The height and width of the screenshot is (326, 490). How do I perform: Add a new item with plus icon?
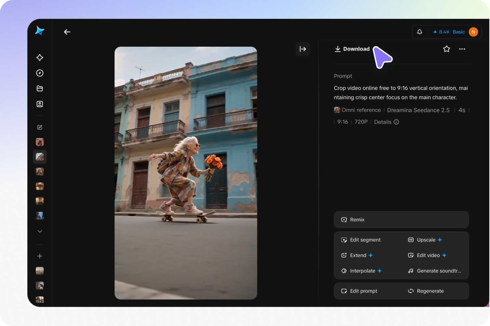pyautogui.click(x=40, y=256)
